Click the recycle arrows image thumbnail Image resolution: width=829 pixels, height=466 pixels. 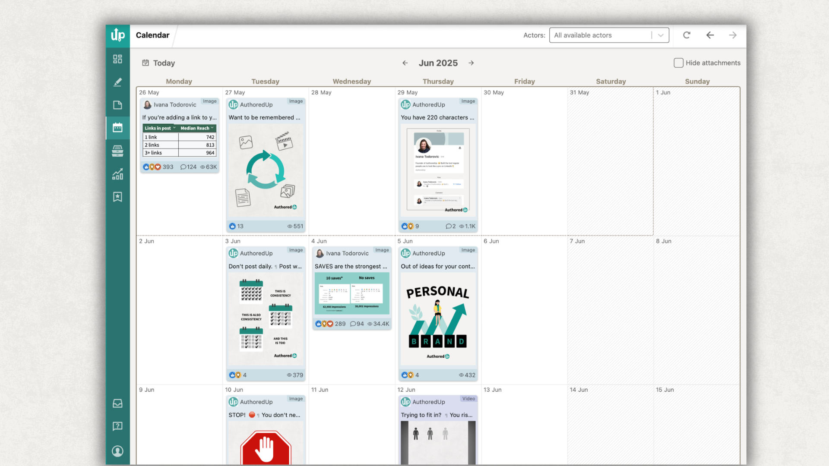[266, 170]
